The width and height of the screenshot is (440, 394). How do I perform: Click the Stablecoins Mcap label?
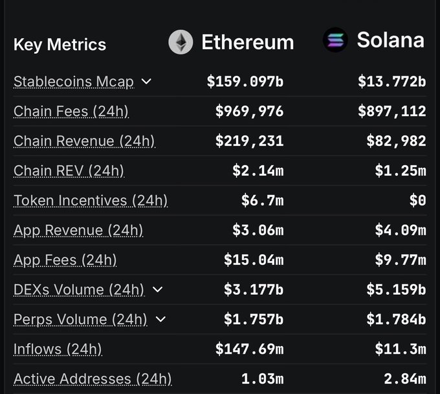[73, 82]
